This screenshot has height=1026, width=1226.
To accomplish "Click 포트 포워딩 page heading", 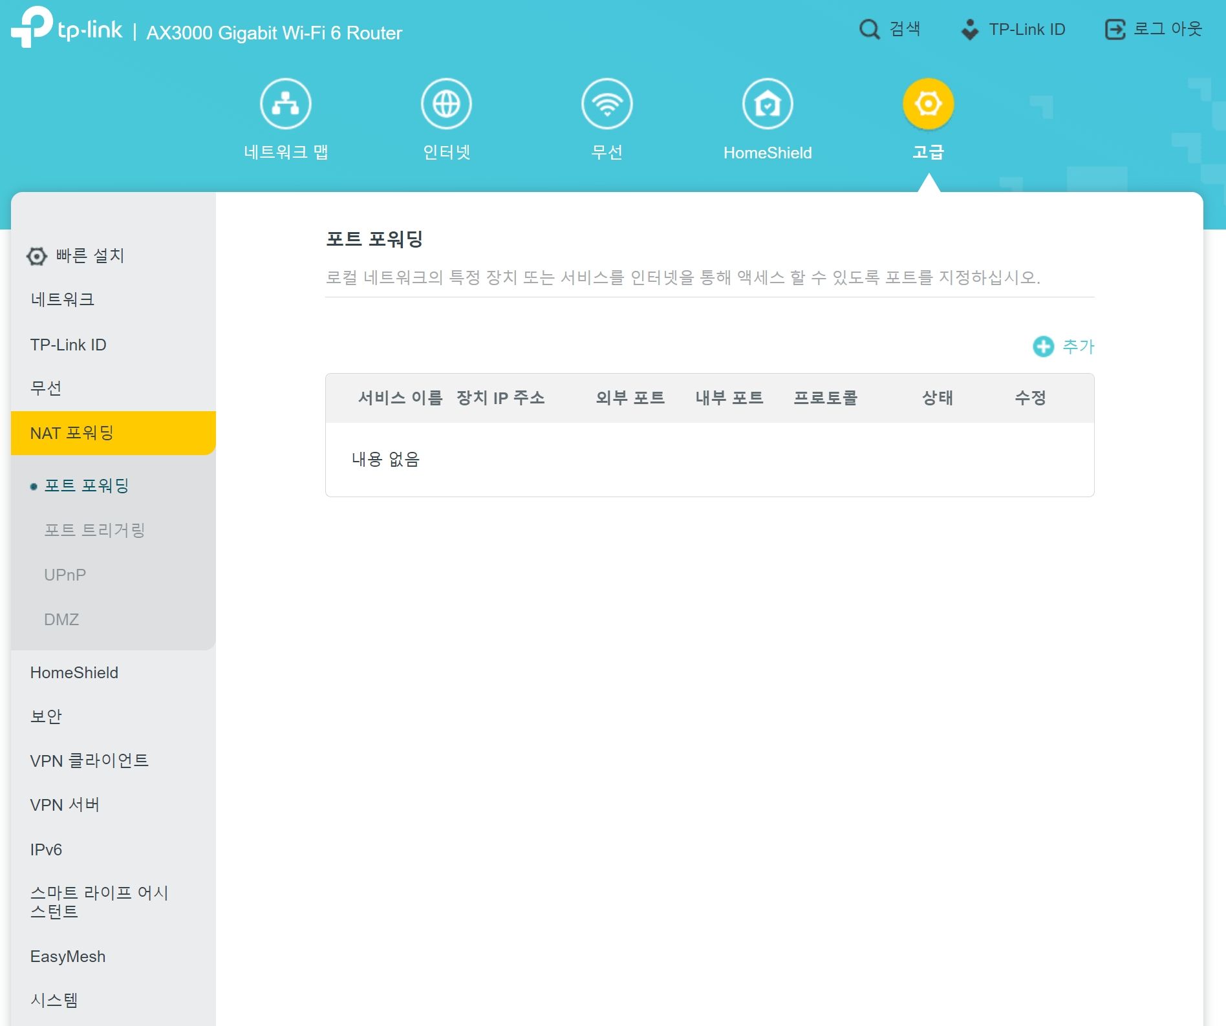I will (374, 239).
